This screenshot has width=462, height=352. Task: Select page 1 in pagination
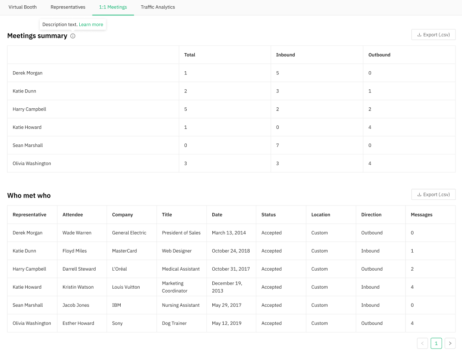click(x=436, y=343)
